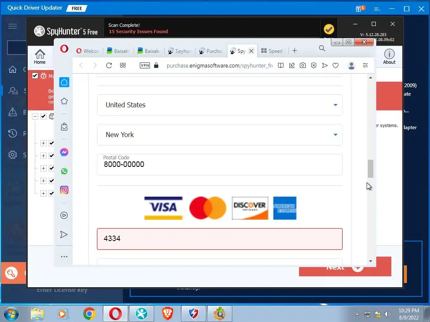Open sidebar Bookmarks star icon
The height and width of the screenshot is (322, 430).
pyautogui.click(x=64, y=101)
